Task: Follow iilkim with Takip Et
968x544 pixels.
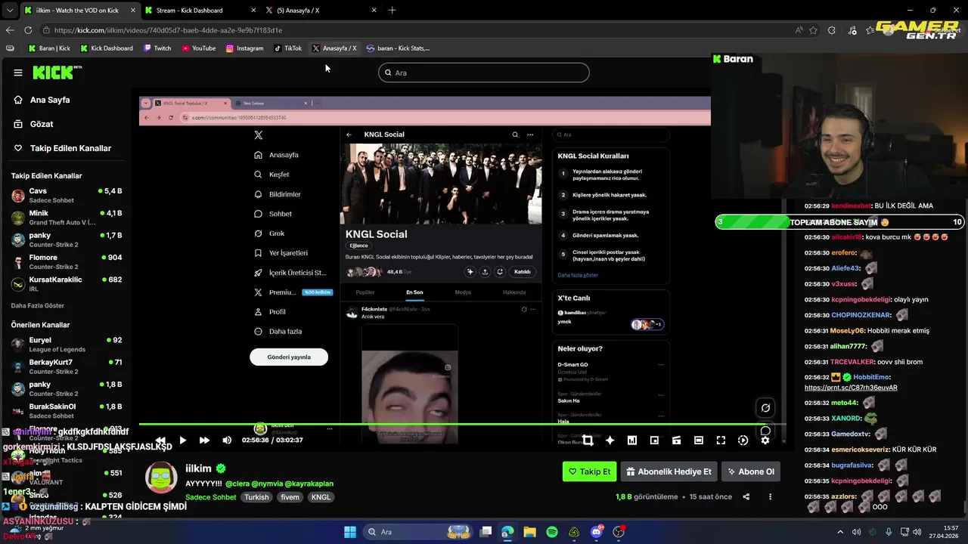Action: [x=589, y=471]
